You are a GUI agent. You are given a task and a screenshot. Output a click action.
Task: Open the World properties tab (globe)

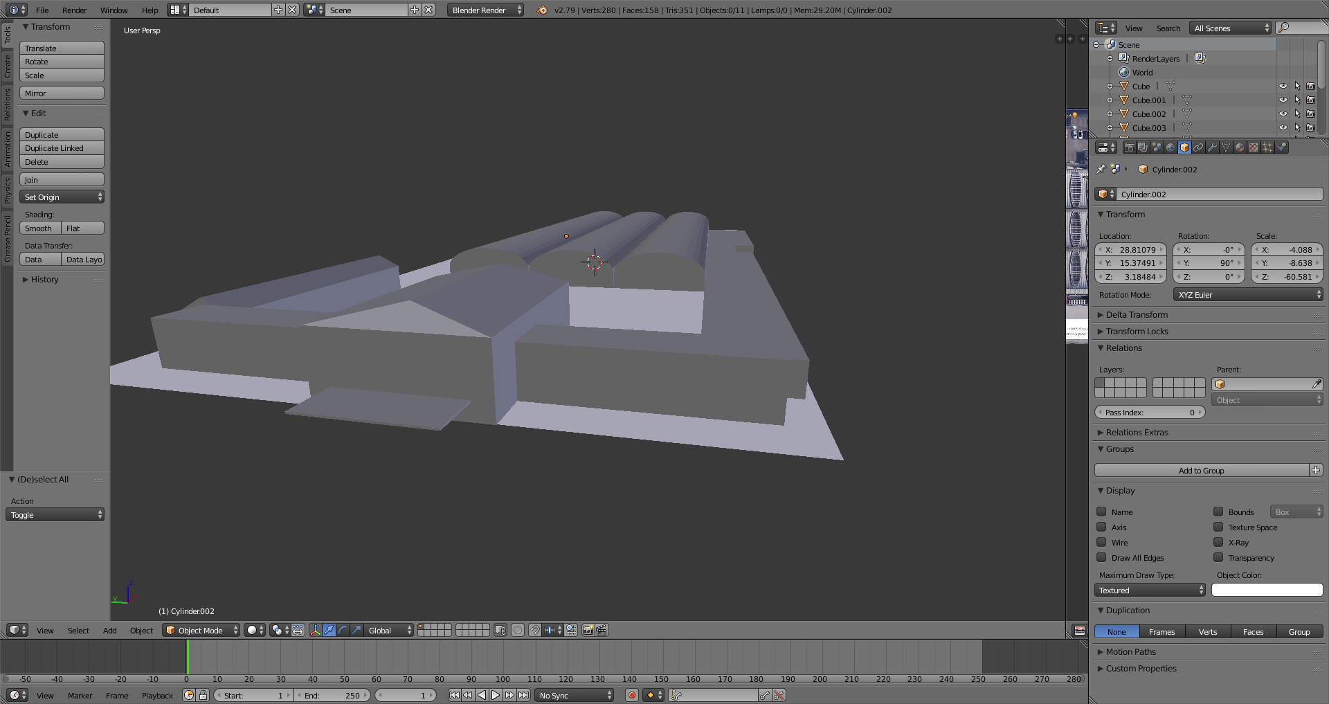pyautogui.click(x=1170, y=147)
